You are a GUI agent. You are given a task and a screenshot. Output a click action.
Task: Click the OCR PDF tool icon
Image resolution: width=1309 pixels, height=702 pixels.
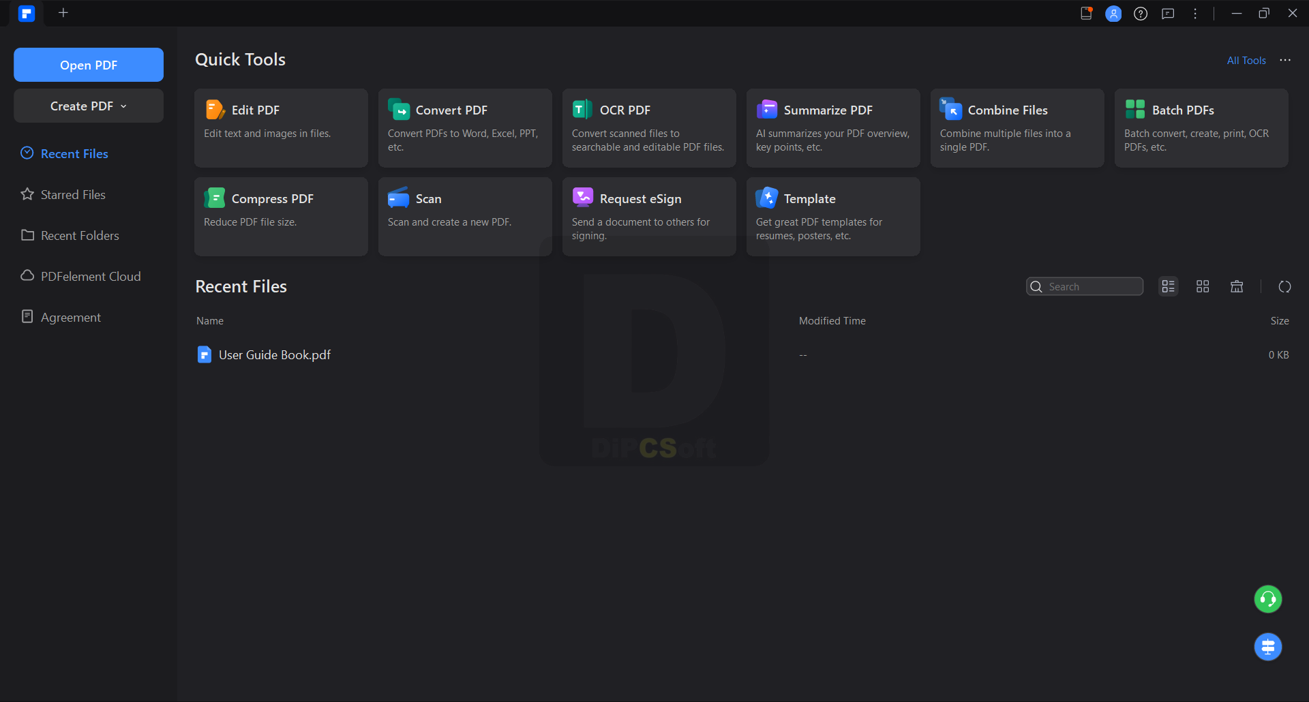click(582, 109)
